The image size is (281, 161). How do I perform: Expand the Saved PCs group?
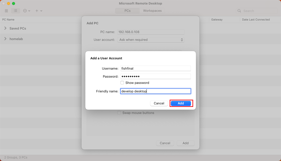pyautogui.click(x=5, y=28)
